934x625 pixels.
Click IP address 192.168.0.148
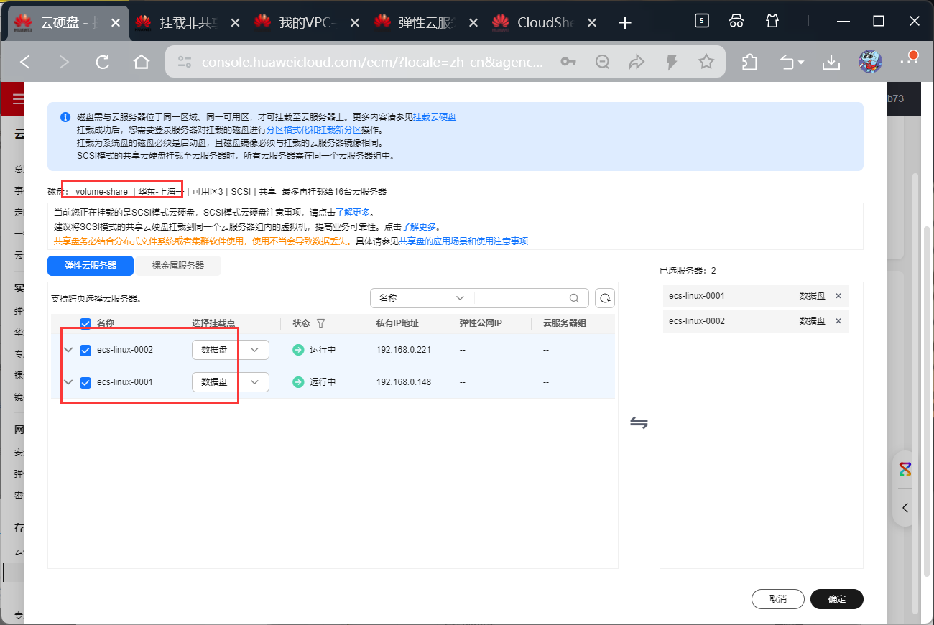(404, 382)
